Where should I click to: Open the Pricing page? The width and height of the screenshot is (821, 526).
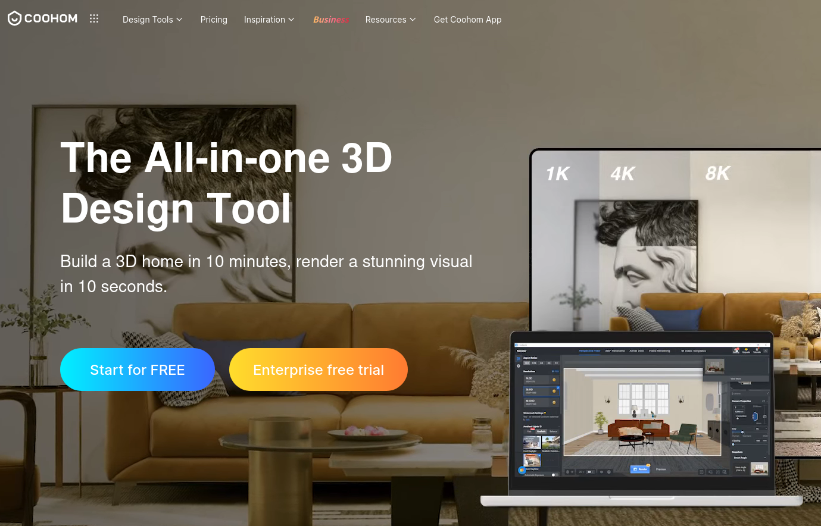[214, 19]
